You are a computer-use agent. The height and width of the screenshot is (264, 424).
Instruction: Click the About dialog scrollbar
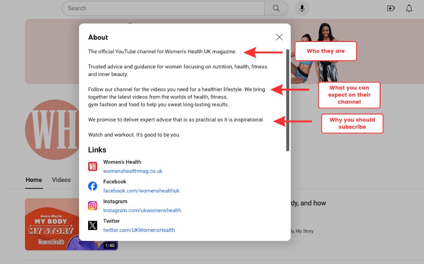(x=288, y=99)
